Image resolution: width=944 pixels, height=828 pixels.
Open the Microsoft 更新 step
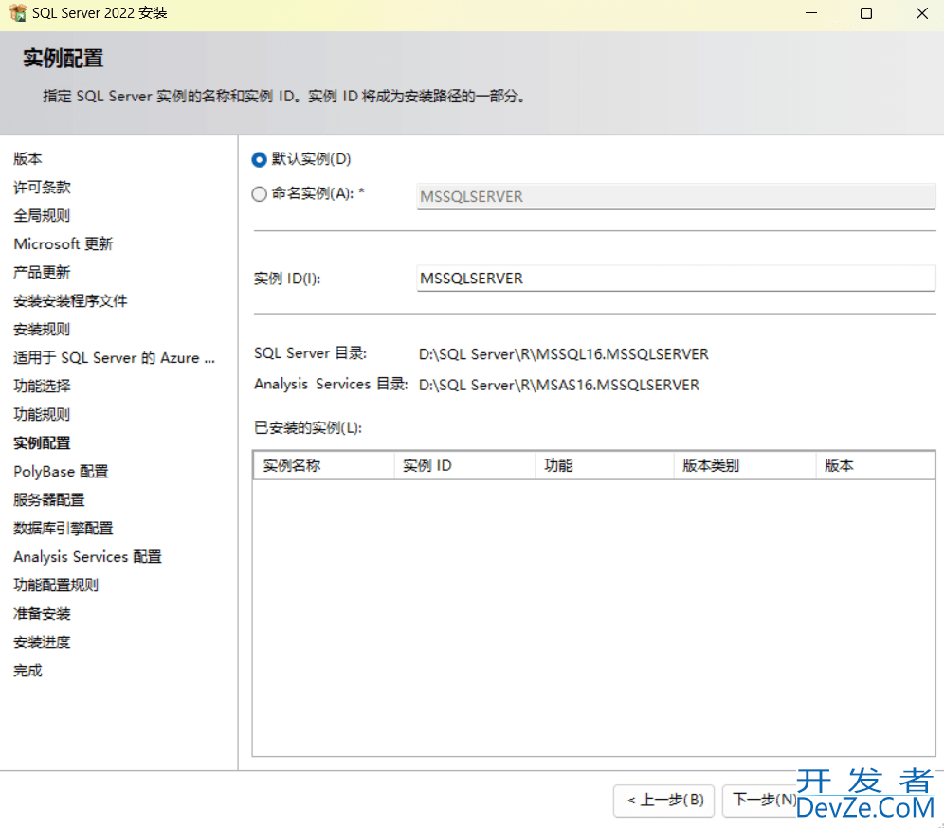coord(64,243)
